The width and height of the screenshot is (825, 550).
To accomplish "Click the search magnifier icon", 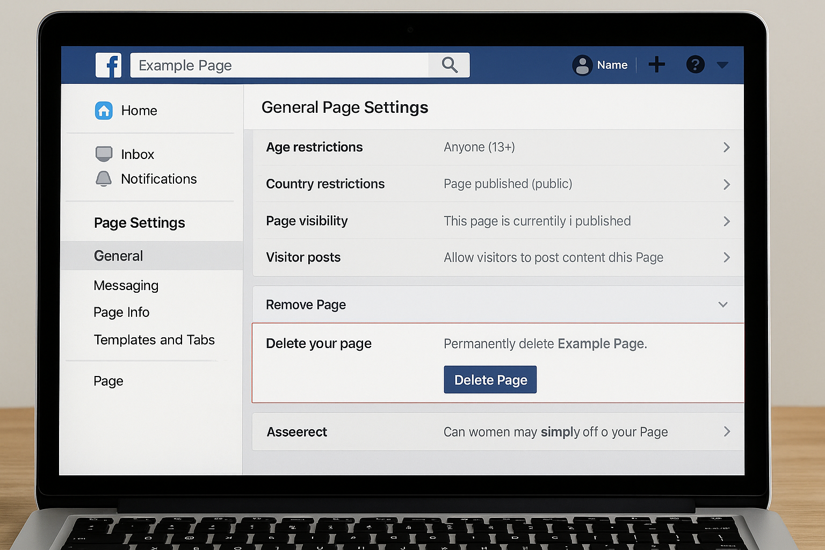I will 450,65.
